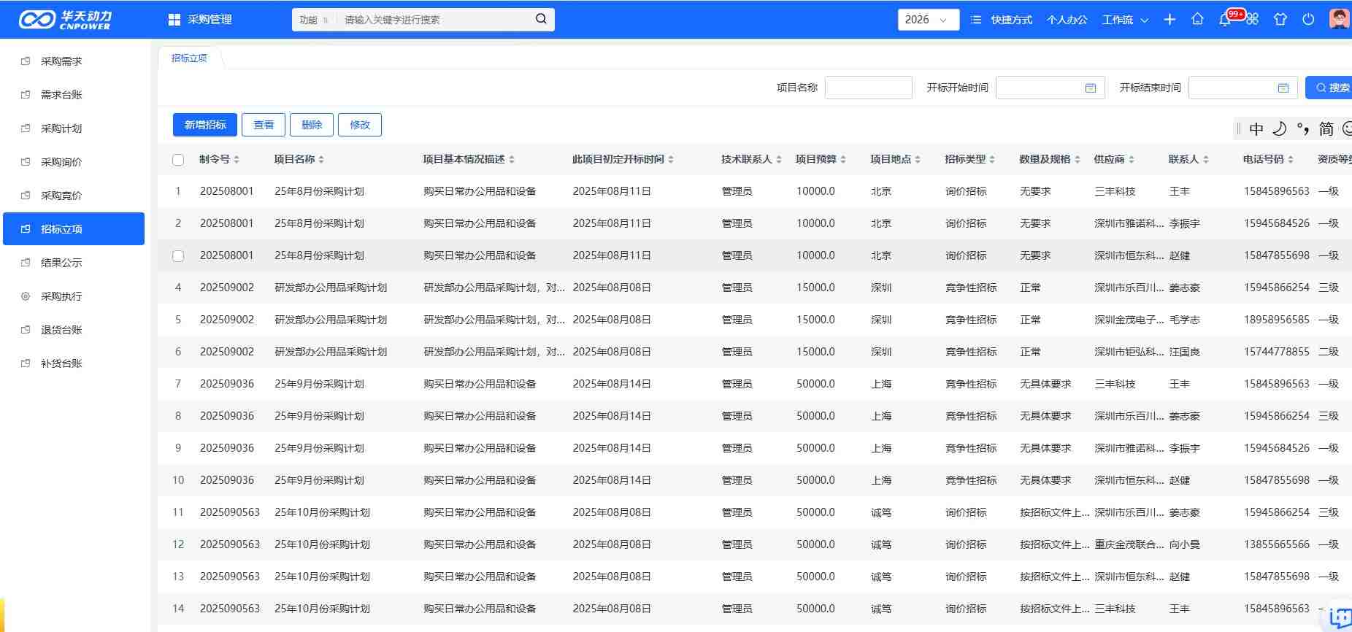
Task: Click the power logout icon
Action: tap(1308, 20)
